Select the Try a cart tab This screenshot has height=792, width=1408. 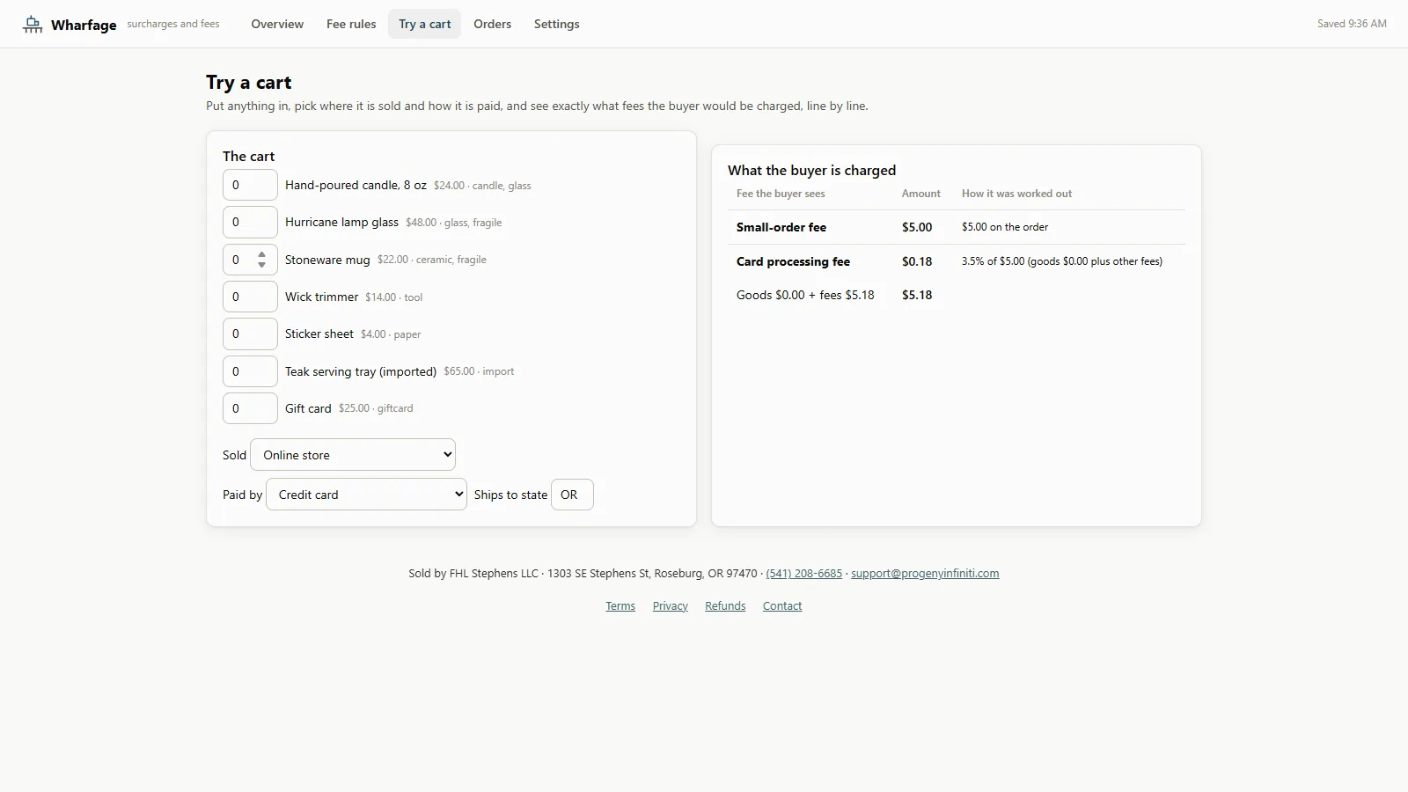424,24
